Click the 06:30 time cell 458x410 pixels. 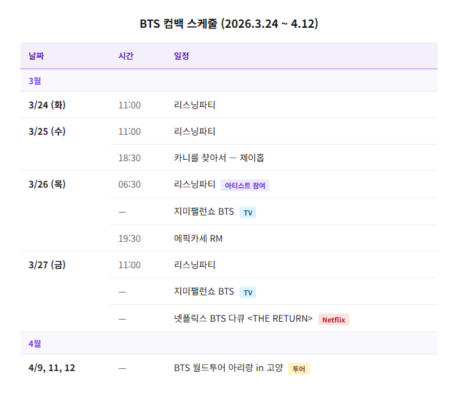129,184
